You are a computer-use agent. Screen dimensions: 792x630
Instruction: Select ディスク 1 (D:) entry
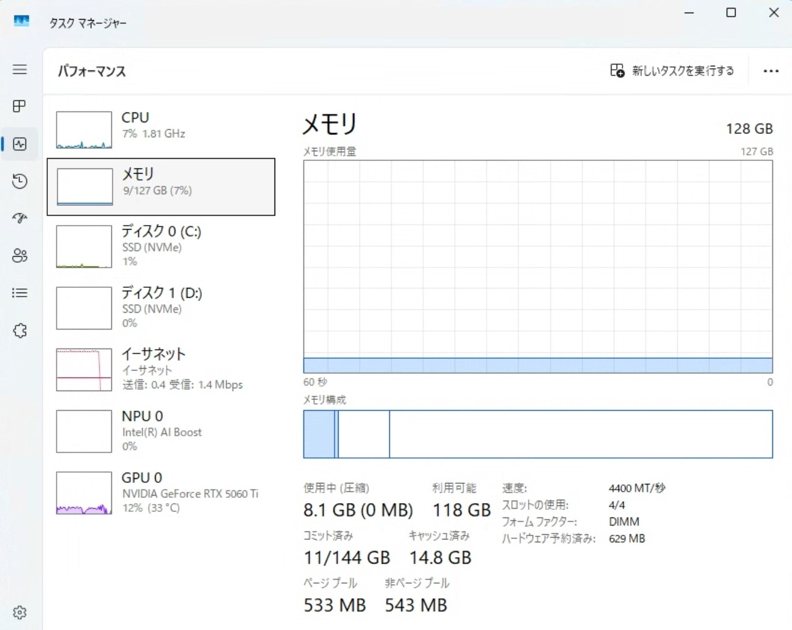(162, 307)
